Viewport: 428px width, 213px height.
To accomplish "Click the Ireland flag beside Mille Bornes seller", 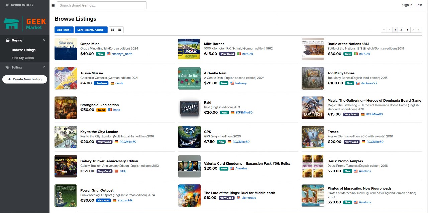I will point(239,54).
